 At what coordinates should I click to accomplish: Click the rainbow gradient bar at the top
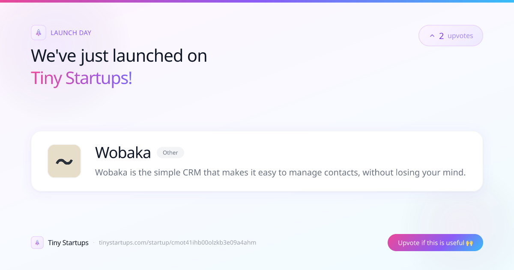click(x=257, y=1)
